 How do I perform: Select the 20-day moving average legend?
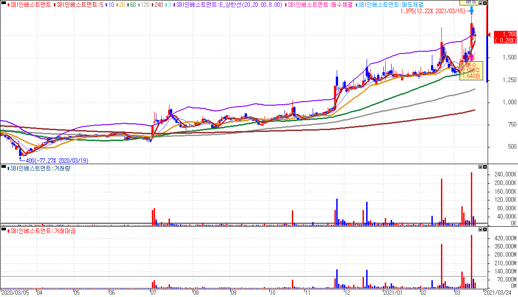pyautogui.click(x=121, y=5)
